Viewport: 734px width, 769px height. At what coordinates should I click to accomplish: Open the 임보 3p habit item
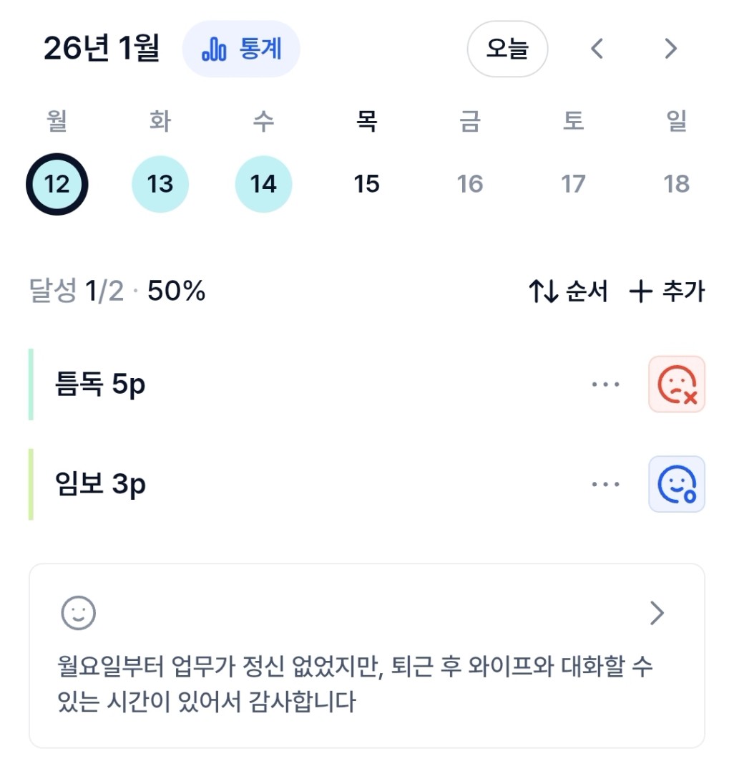coord(100,485)
